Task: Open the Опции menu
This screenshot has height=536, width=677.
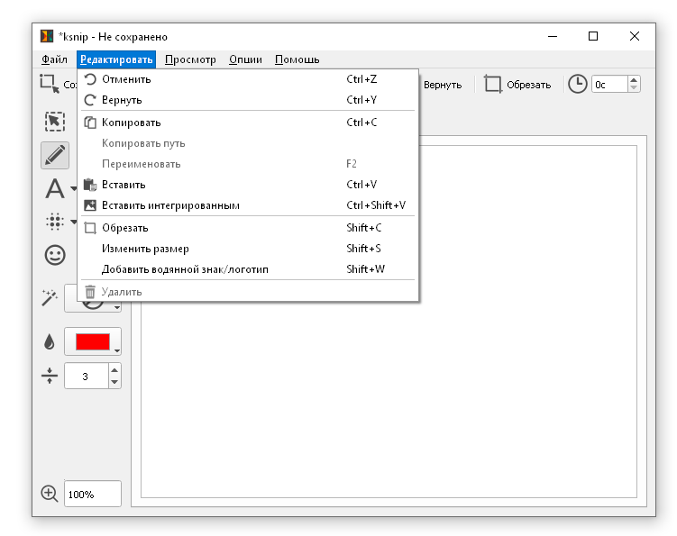Action: click(245, 59)
